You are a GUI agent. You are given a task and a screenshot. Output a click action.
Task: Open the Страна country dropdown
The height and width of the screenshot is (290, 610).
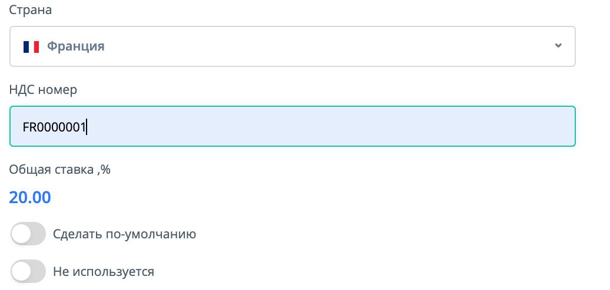[x=292, y=46]
